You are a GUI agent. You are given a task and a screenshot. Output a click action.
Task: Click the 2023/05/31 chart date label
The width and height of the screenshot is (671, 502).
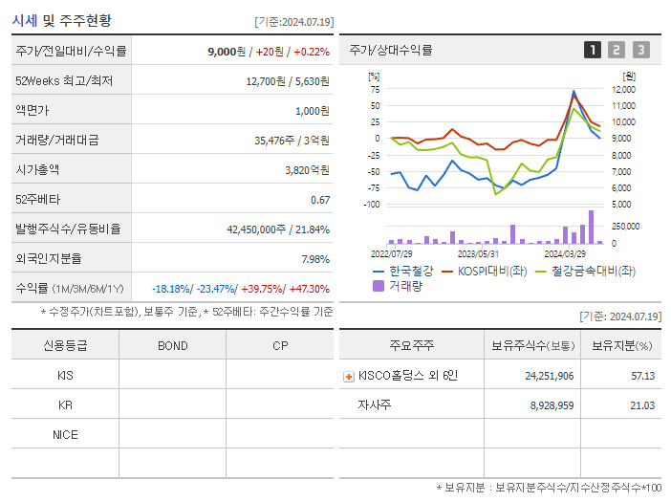pos(478,254)
